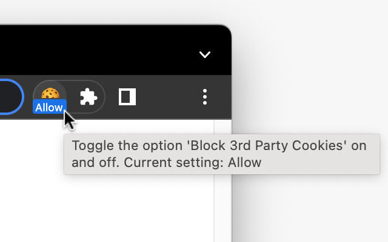The height and width of the screenshot is (242, 388).
Task: Click gap between Extensions and side panel icons
Action: coord(110,97)
